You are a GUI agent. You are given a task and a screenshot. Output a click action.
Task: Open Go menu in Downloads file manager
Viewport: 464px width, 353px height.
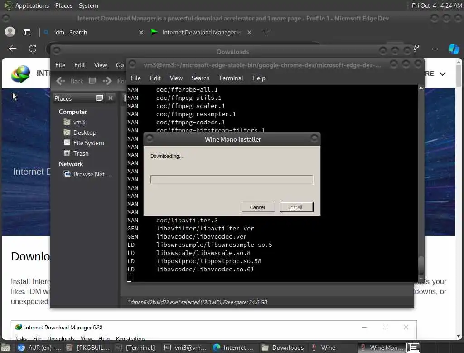[120, 65]
